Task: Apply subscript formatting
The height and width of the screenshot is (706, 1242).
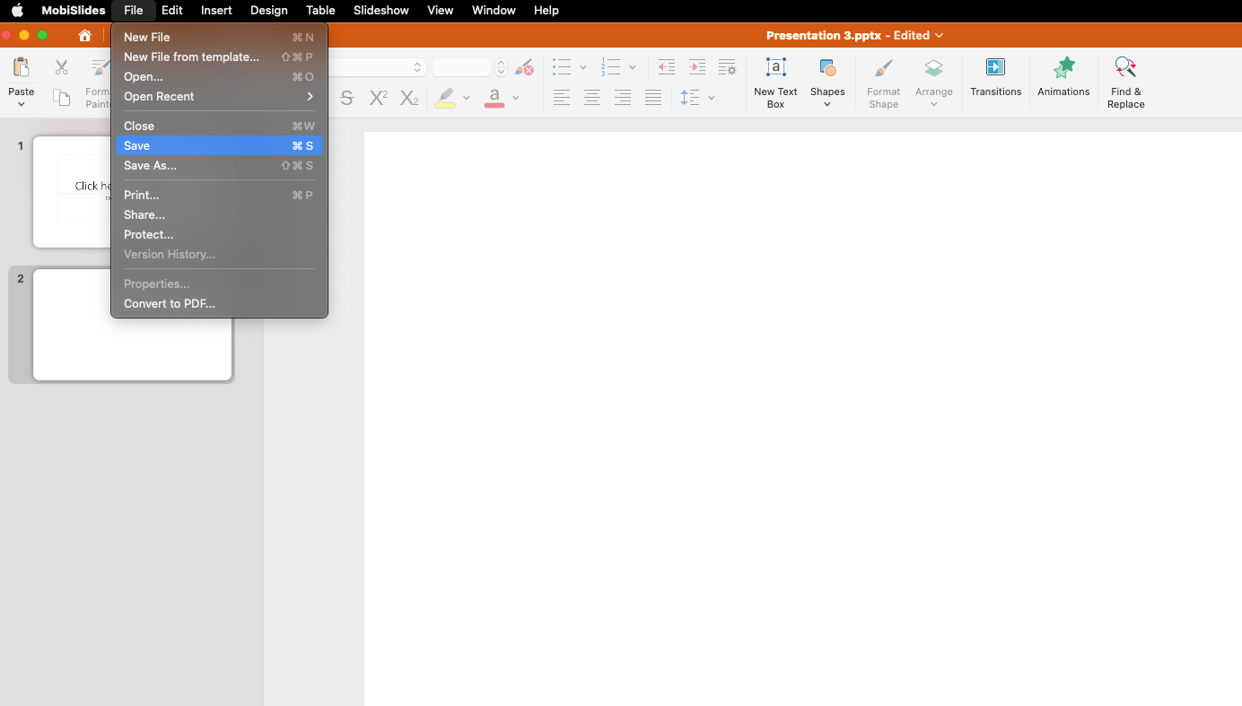Action: click(x=409, y=98)
